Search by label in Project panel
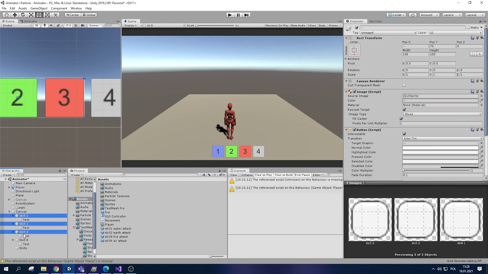The height and width of the screenshot is (274, 488). click(x=209, y=175)
